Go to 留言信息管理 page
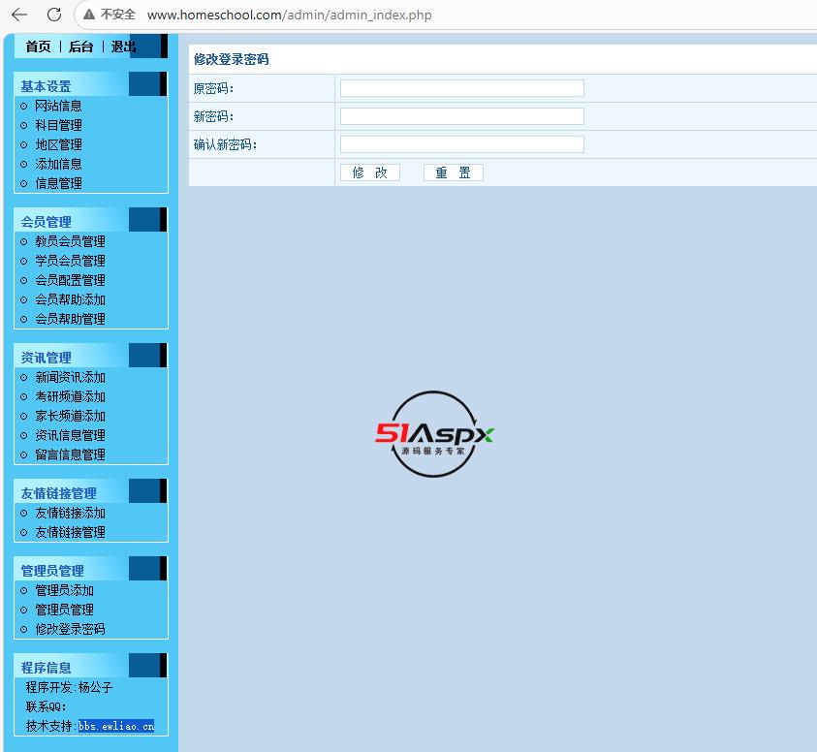Viewport: 817px width, 752px height. pos(70,454)
